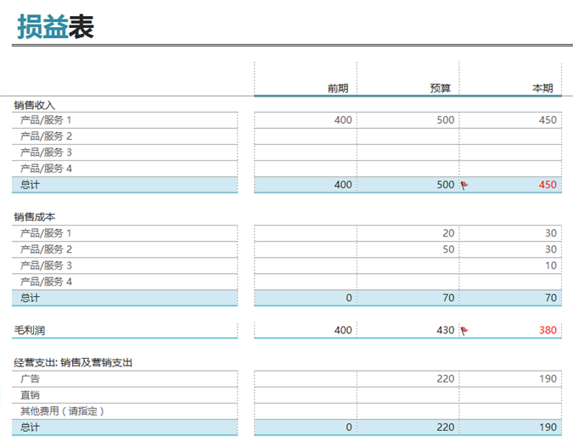Select the 经营支出: 销售及营销支出 heading
Viewport: 573px width, 441px height.
pyautogui.click(x=73, y=362)
